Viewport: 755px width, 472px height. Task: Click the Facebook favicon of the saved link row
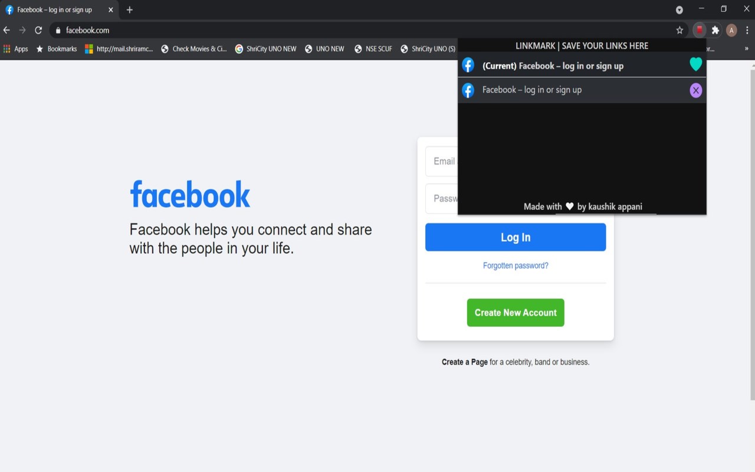click(468, 90)
